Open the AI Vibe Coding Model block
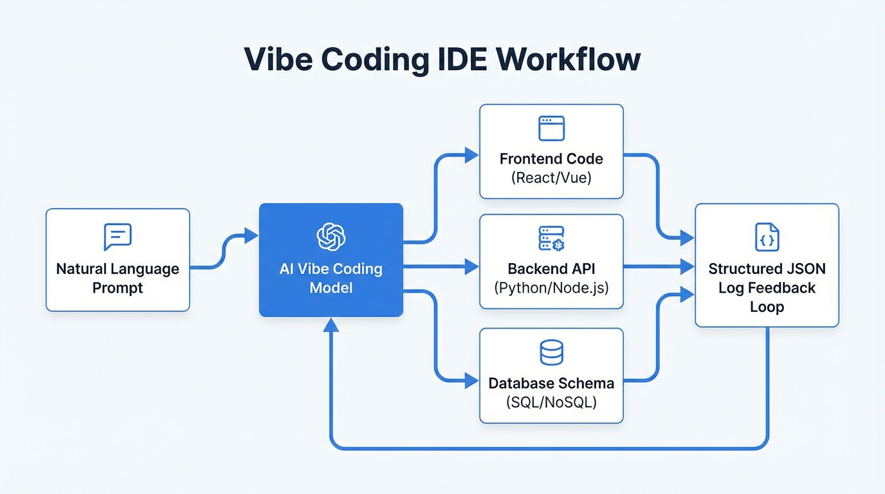The image size is (885, 494). coord(331,259)
